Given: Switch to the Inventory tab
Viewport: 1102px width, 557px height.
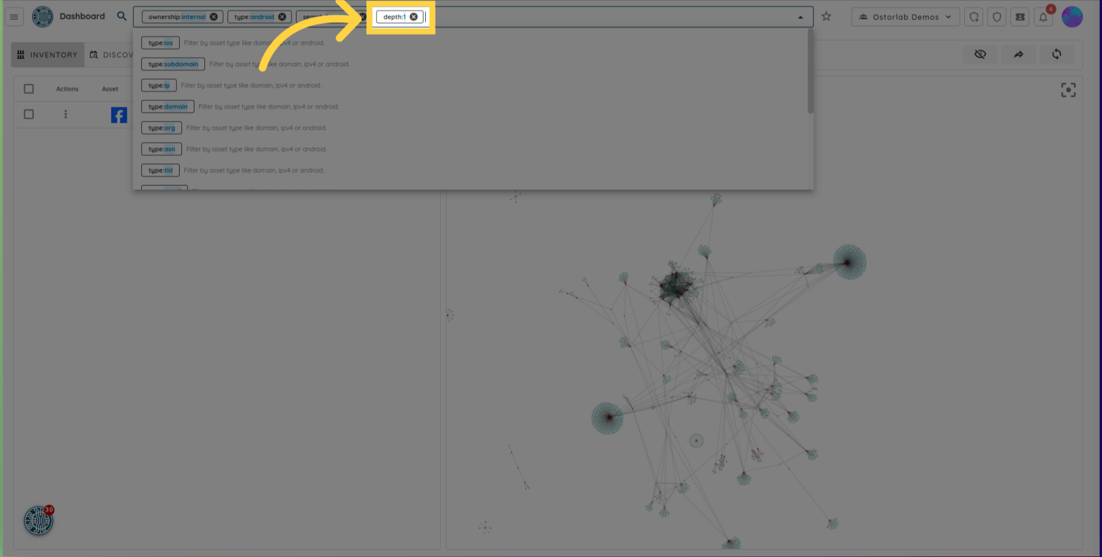Looking at the screenshot, I should pos(48,55).
